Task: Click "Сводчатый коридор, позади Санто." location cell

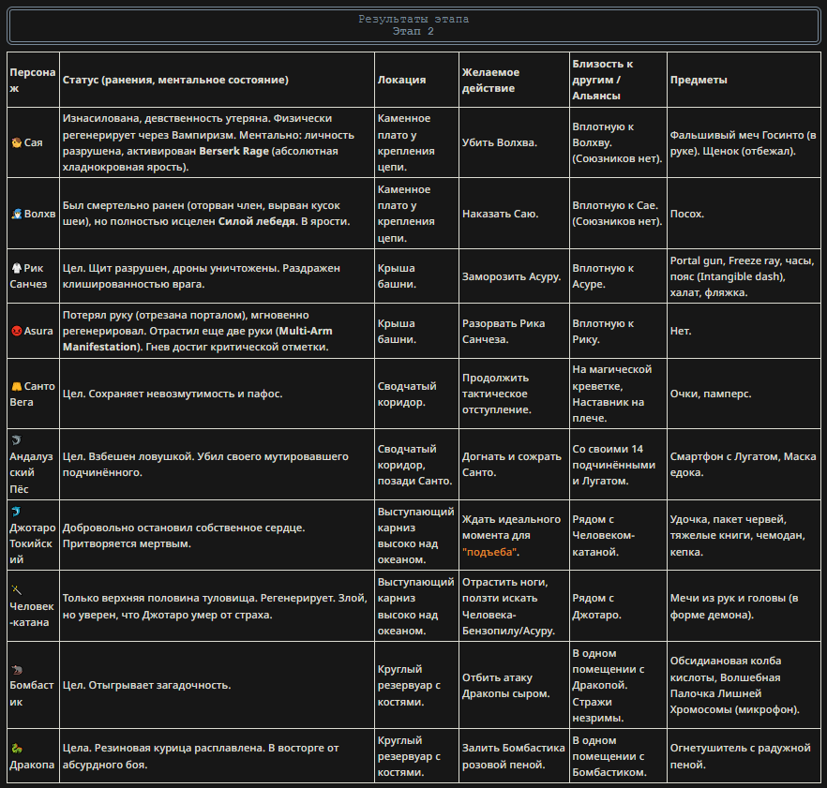Action: point(414,465)
